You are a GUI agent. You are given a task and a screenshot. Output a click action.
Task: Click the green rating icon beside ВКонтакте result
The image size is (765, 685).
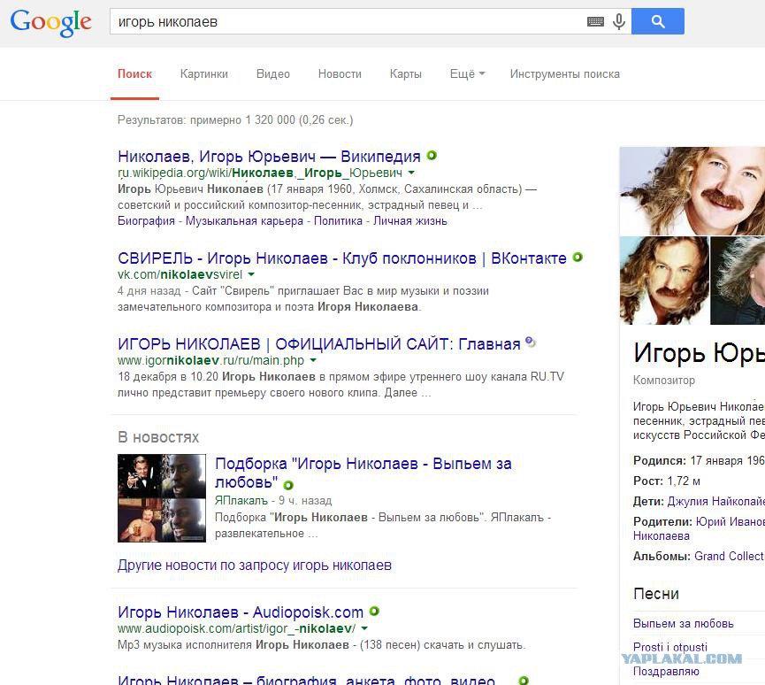[578, 258]
